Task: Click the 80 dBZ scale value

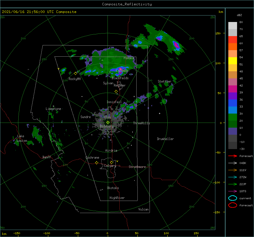Action: [x=241, y=22]
